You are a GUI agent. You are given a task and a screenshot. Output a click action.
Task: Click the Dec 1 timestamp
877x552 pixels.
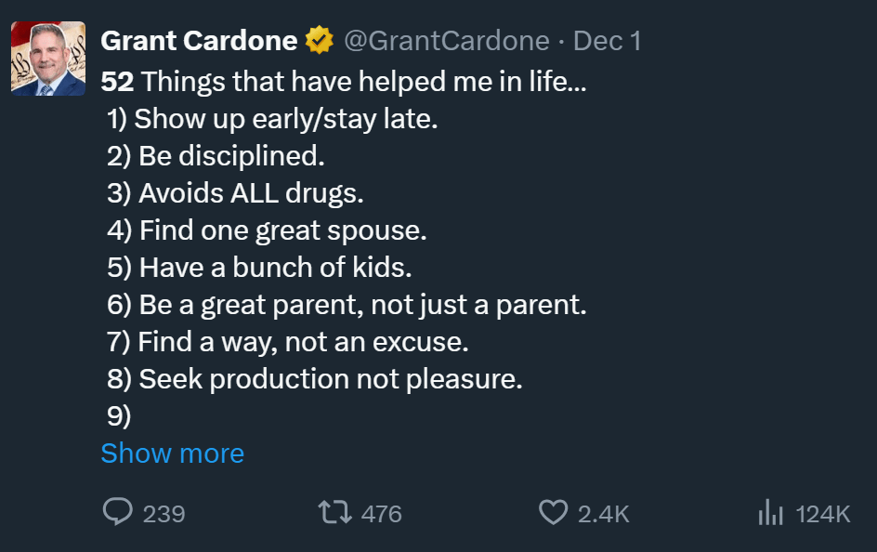[608, 41]
